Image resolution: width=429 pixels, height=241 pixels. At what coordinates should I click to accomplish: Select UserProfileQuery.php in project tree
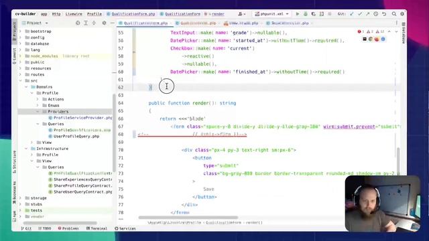(74, 137)
